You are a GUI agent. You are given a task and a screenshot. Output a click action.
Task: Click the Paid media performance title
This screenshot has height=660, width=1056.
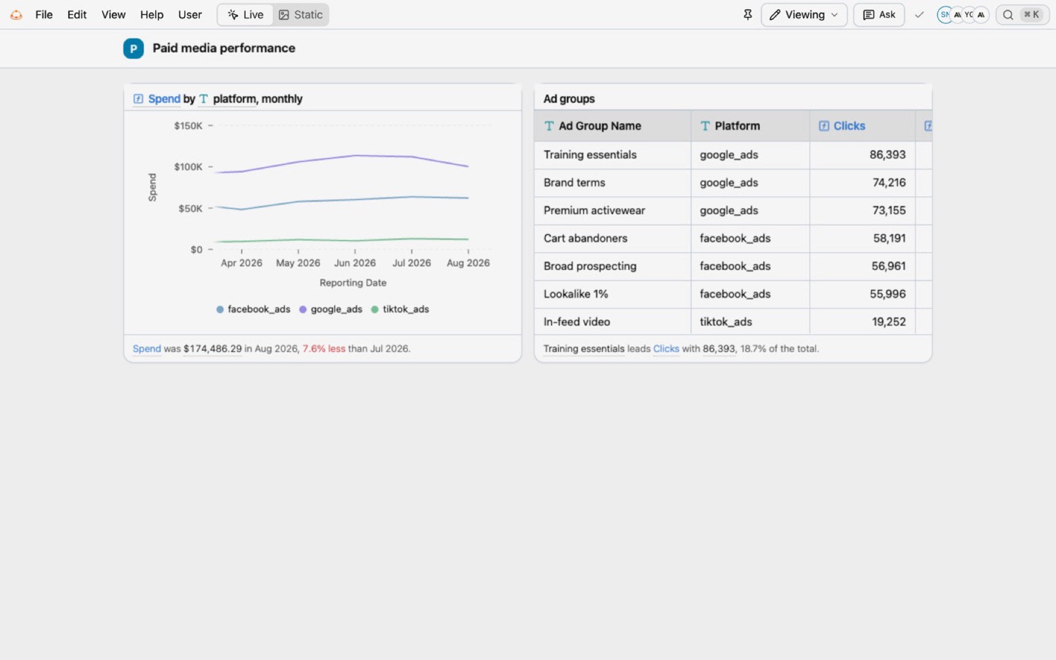tap(224, 48)
